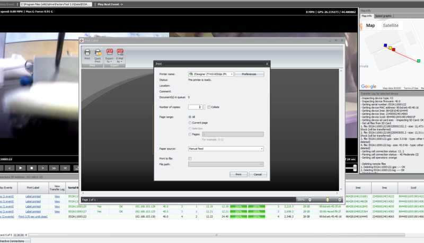This screenshot has height=243, width=424.
Task: Increase the number of copies with the stepper arrow
Action: coord(204,106)
